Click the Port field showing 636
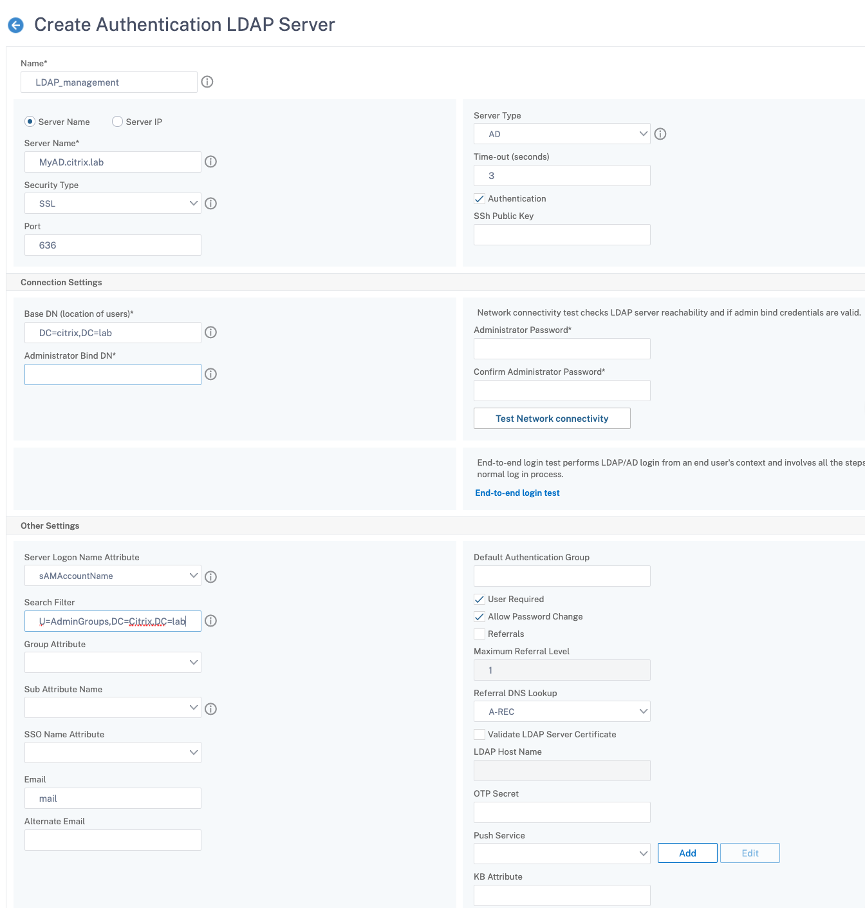Viewport: 865px width, 908px height. (113, 245)
